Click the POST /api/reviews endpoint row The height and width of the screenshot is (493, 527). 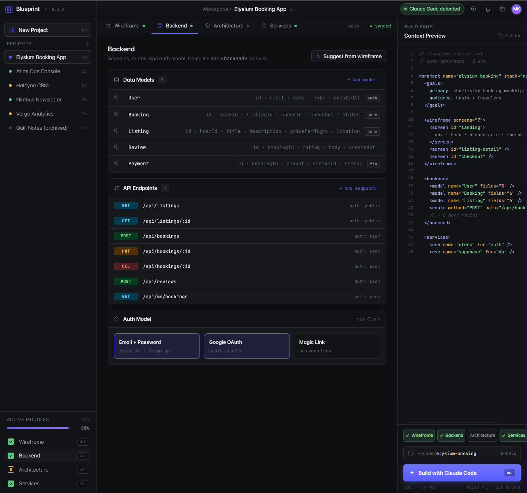click(x=247, y=282)
